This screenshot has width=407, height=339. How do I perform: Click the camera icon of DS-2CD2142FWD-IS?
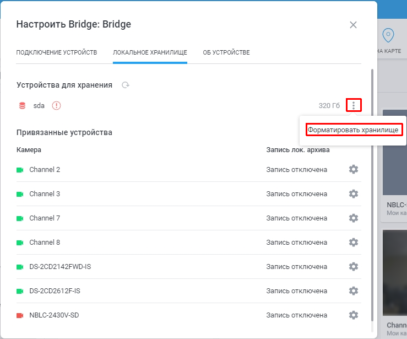click(20, 267)
